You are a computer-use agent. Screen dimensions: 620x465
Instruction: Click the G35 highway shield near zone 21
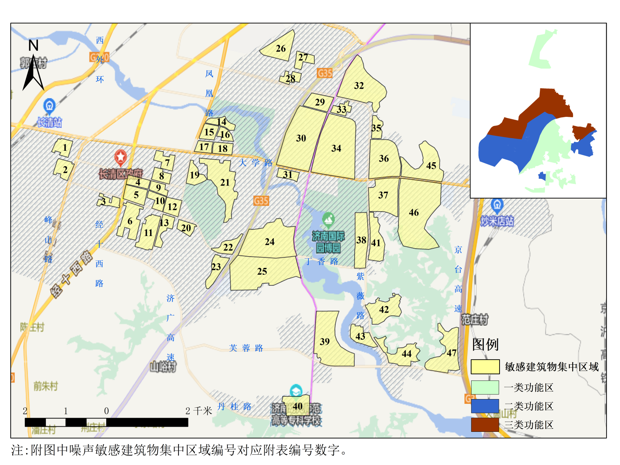tap(261, 201)
